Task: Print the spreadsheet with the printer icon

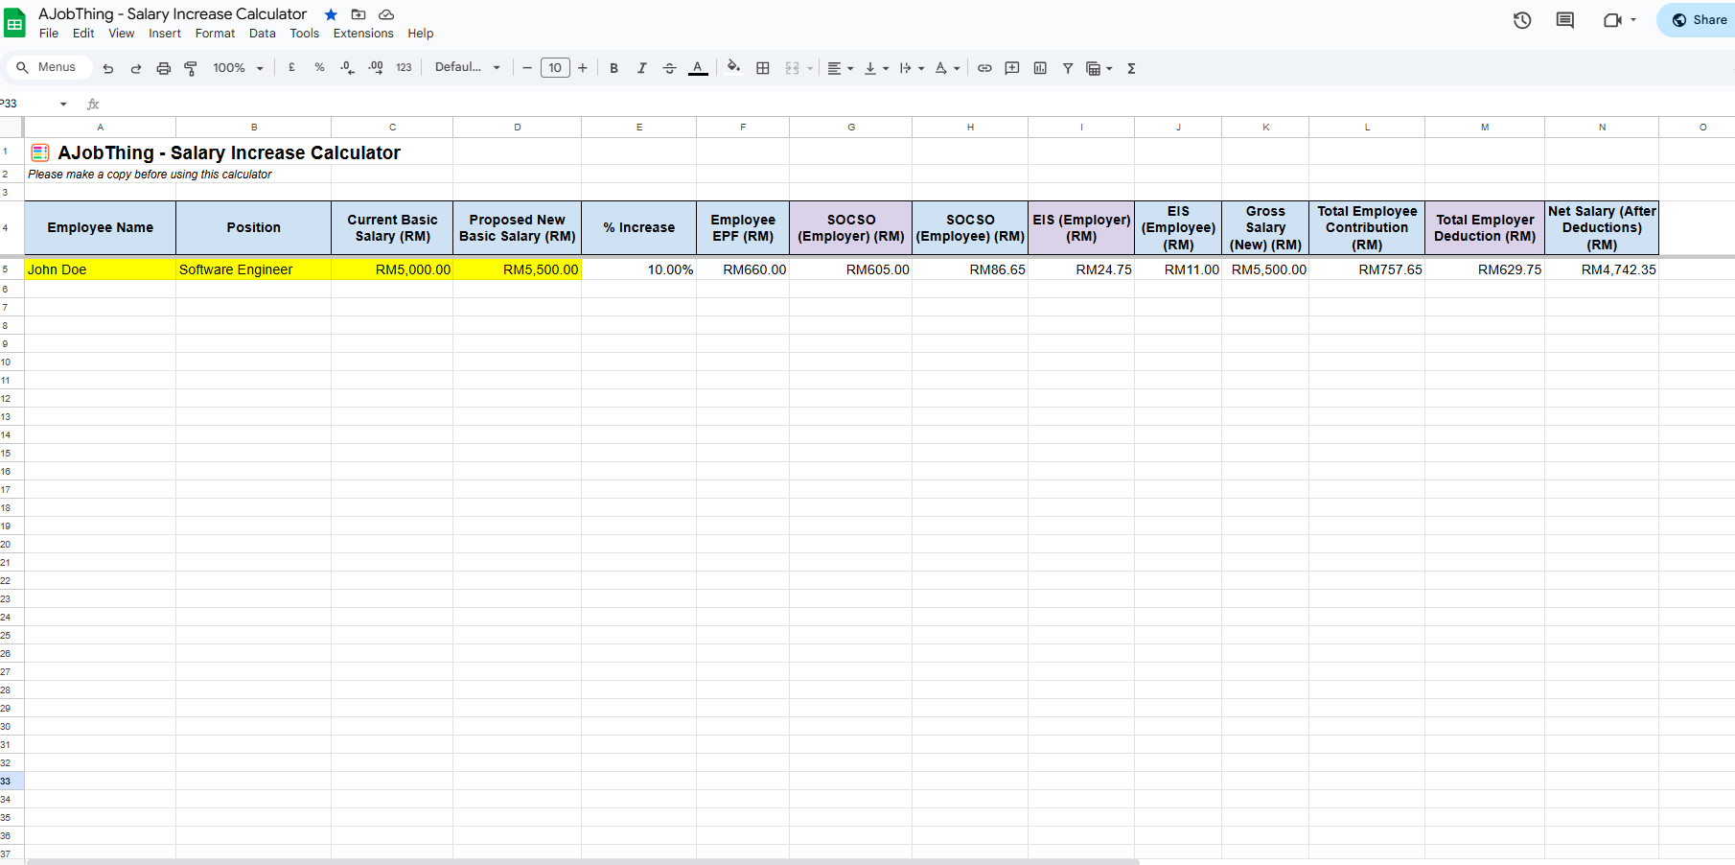Action: click(x=164, y=68)
